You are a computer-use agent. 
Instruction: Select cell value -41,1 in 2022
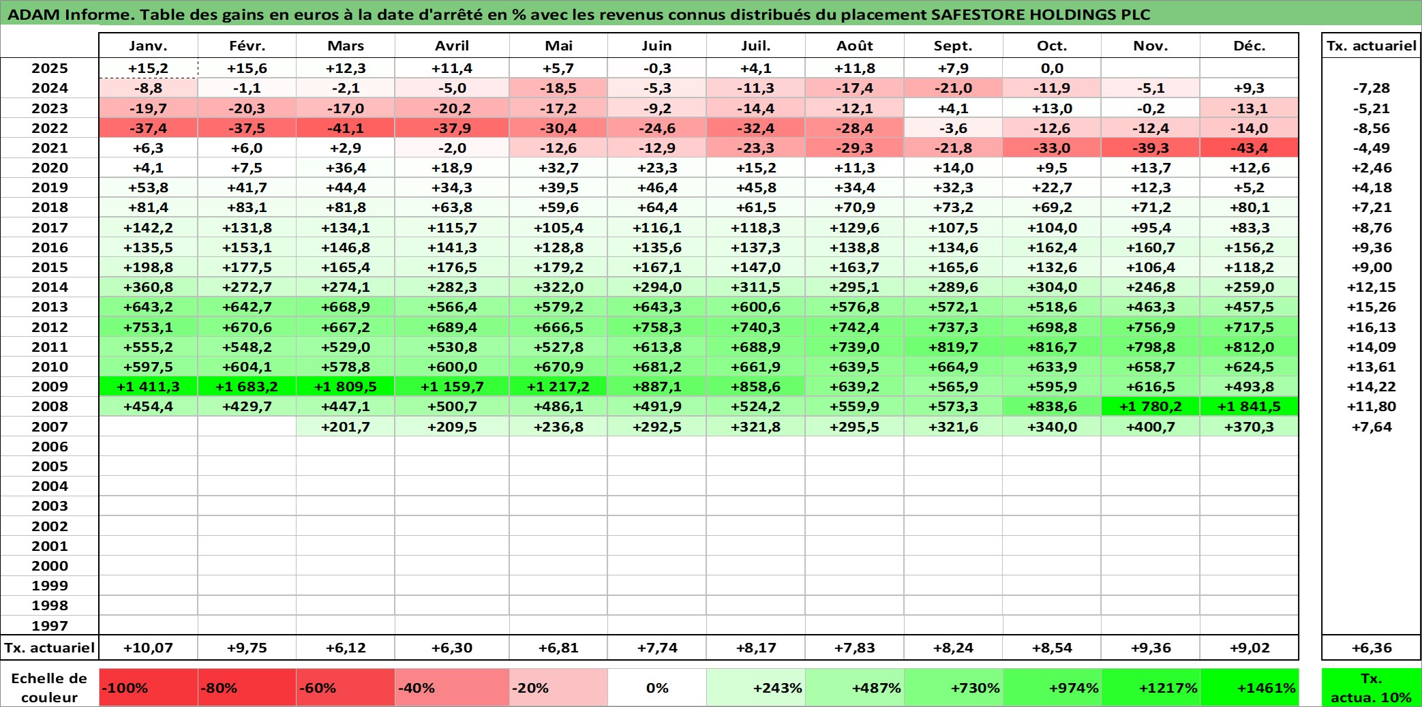[346, 128]
